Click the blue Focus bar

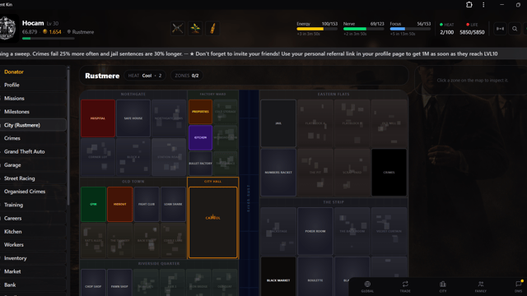[410, 29]
